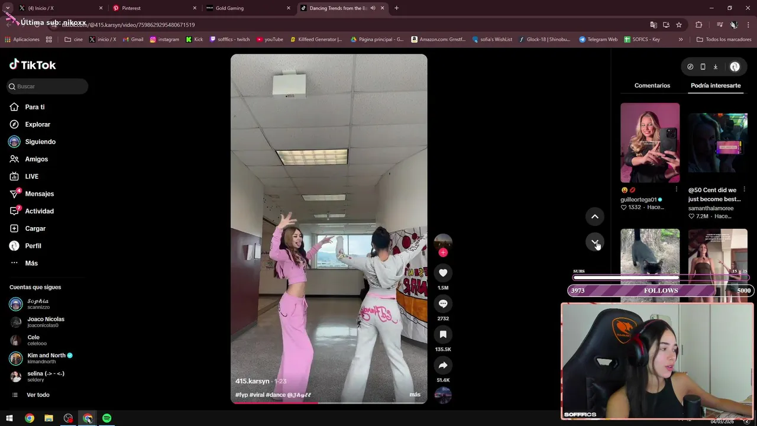The height and width of the screenshot is (426, 757).
Task: Open options for guilleortega01 video
Action: tap(677, 190)
